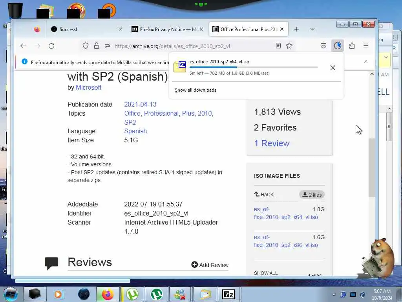Open the Office topic link
Screen dimensions: 402x302
coord(132,114)
